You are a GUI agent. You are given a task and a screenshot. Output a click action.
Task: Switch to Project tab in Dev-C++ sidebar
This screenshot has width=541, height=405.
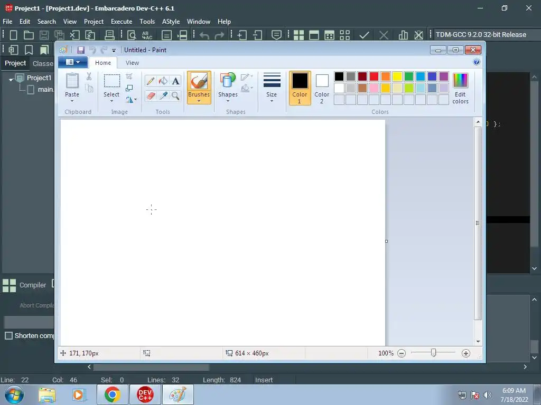[15, 63]
